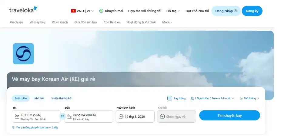Click the Đăng Nhập button
281x139 pixels.
tap(226, 11)
